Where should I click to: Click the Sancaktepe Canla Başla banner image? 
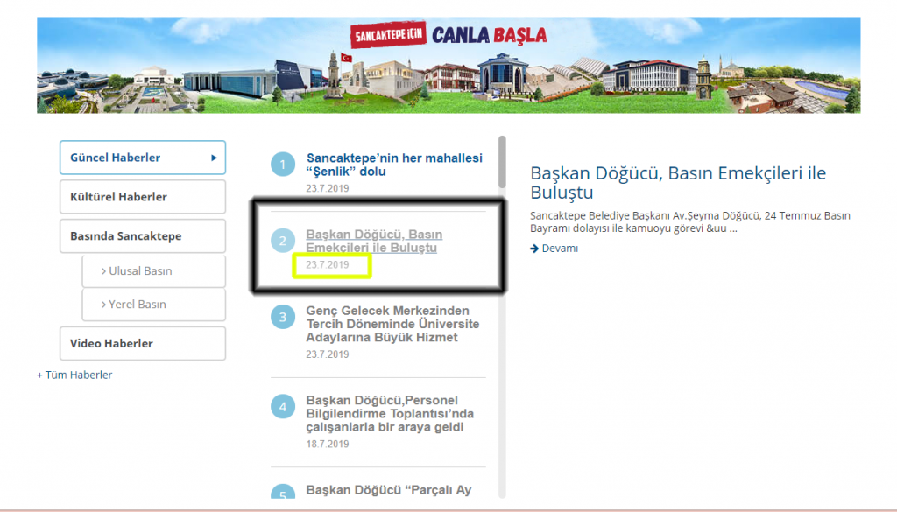(448, 65)
